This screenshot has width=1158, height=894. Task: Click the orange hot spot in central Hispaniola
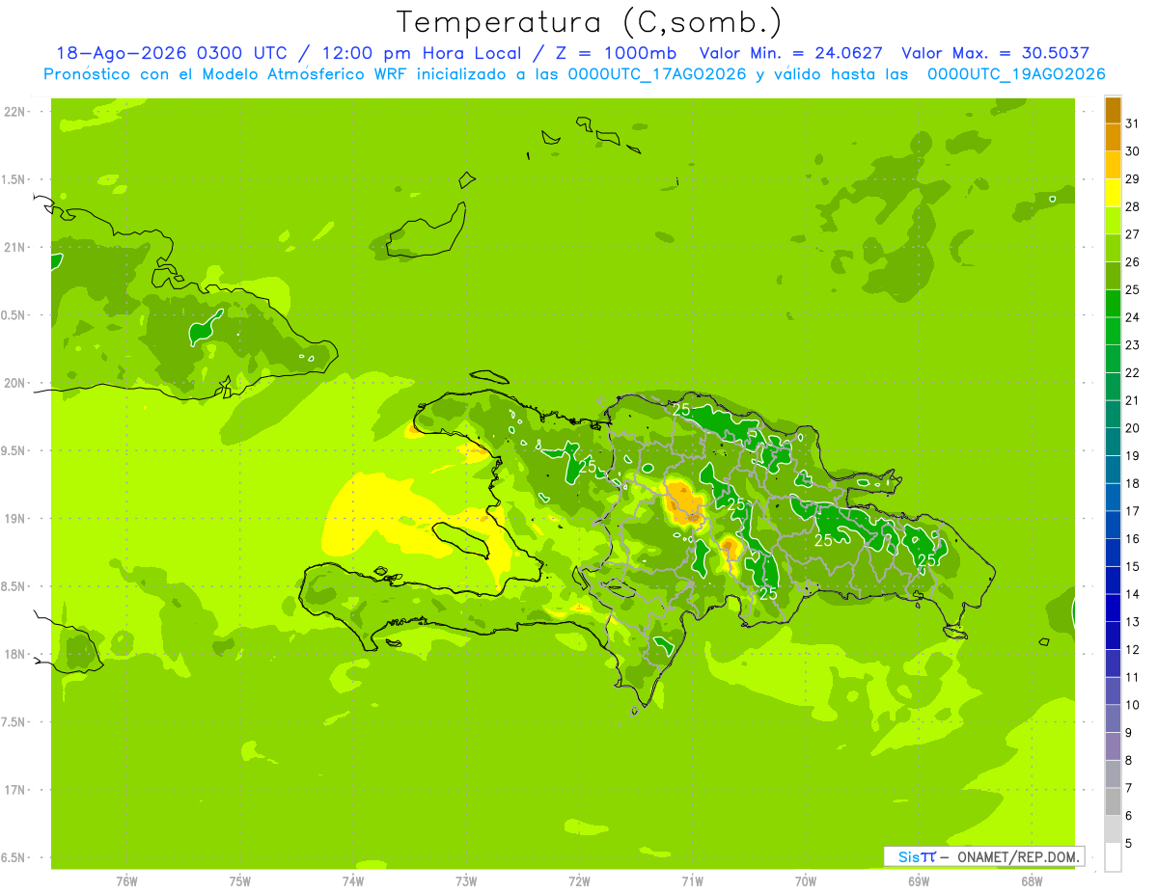pyautogui.click(x=685, y=503)
